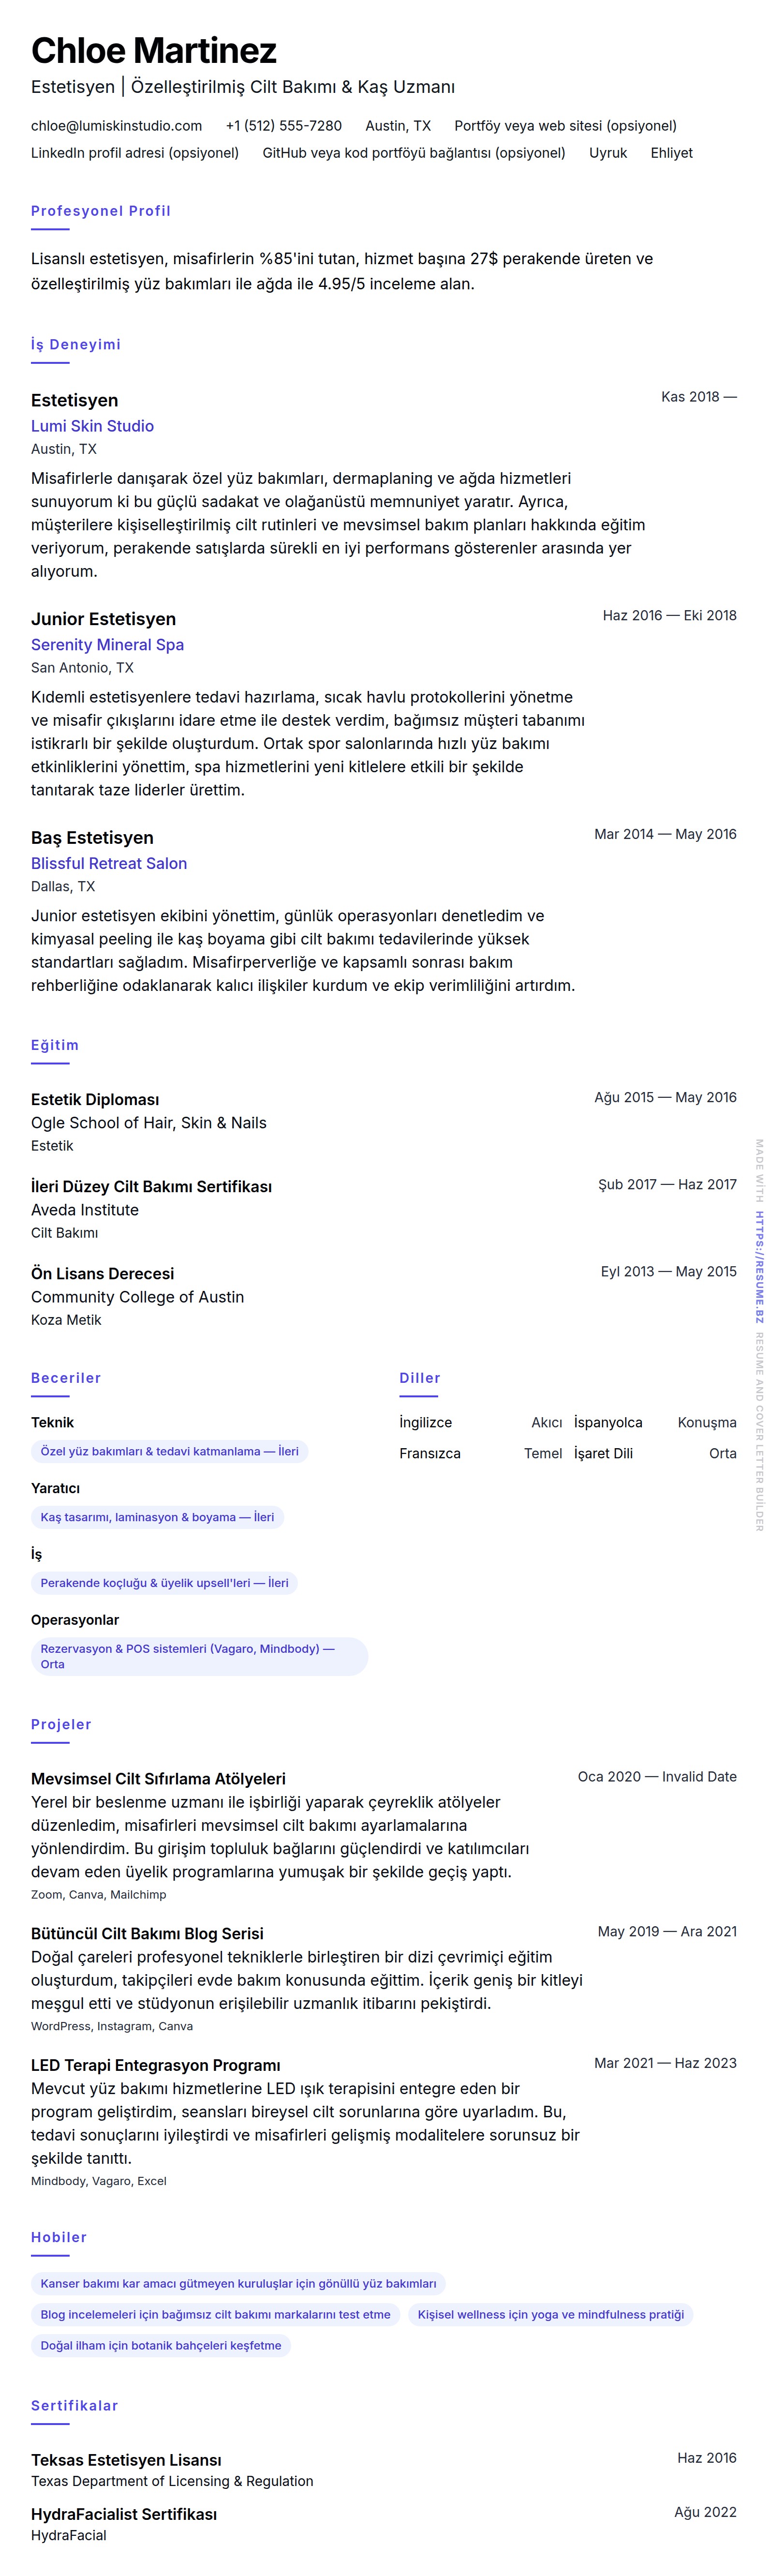The image size is (768, 2576).
Task: Click the resume.bz watermark link
Action: coord(759,1267)
